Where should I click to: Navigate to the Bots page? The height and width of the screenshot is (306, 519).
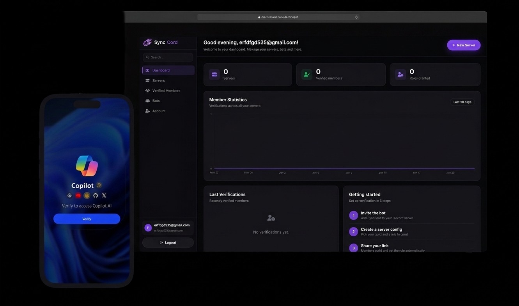[x=168, y=101]
